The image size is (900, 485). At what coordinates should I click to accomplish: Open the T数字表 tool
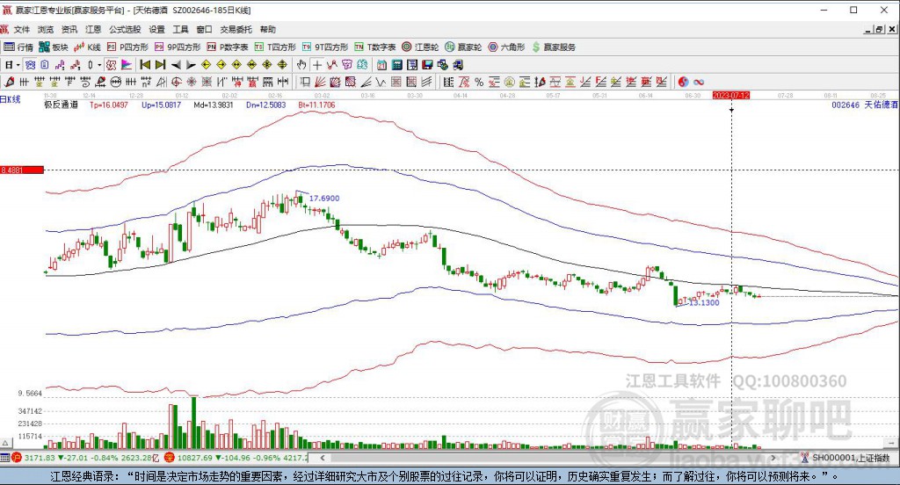(x=374, y=47)
